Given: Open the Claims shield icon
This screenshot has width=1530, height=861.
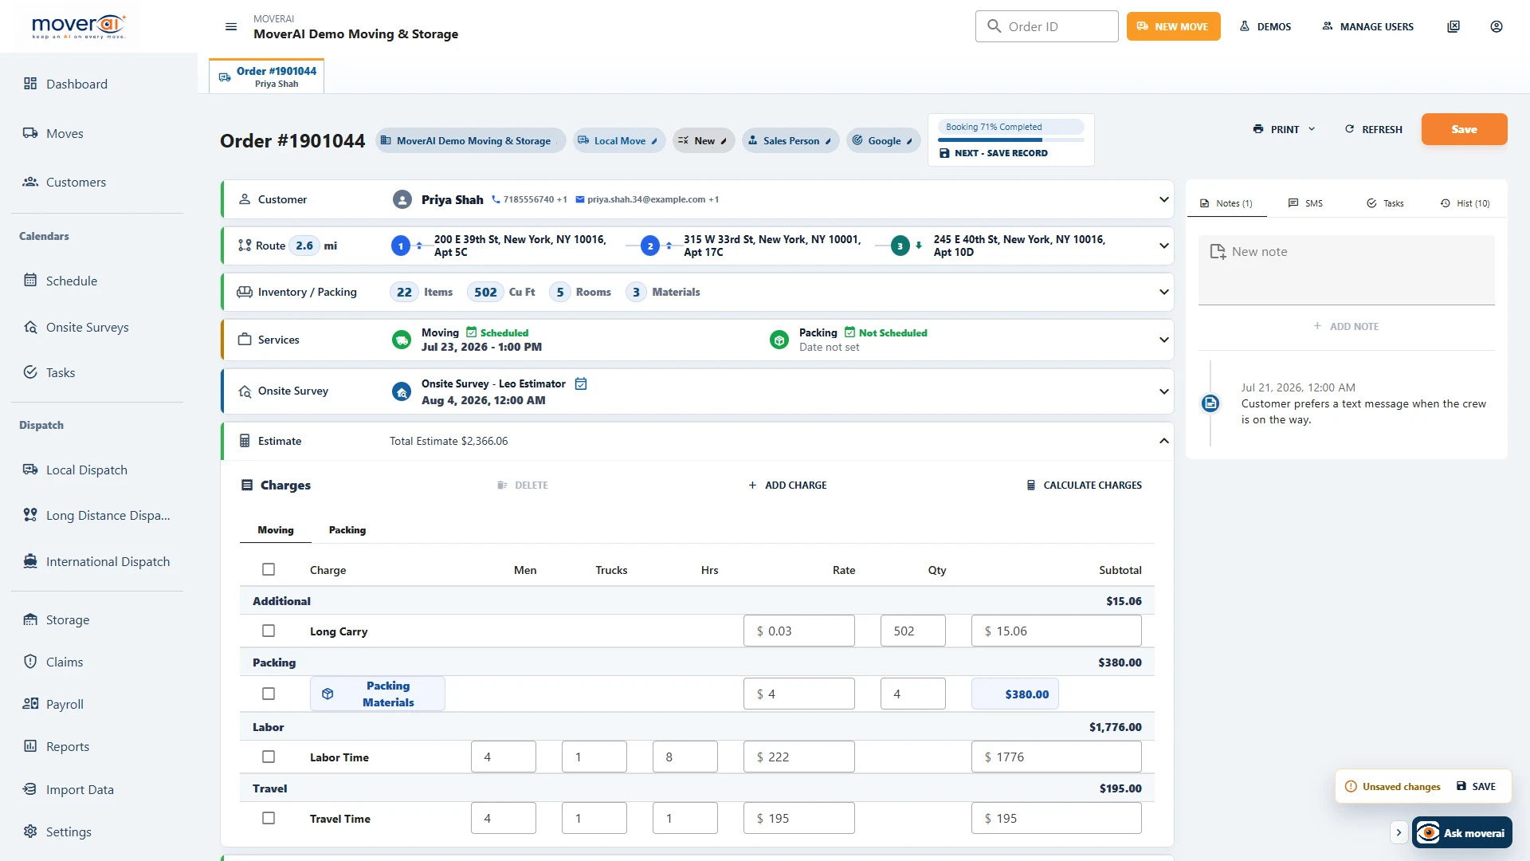Looking at the screenshot, I should point(30,662).
